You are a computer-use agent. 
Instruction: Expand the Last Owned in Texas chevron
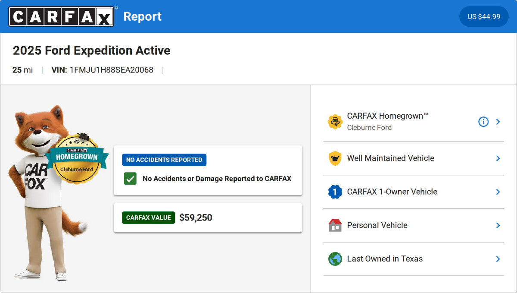(x=498, y=259)
